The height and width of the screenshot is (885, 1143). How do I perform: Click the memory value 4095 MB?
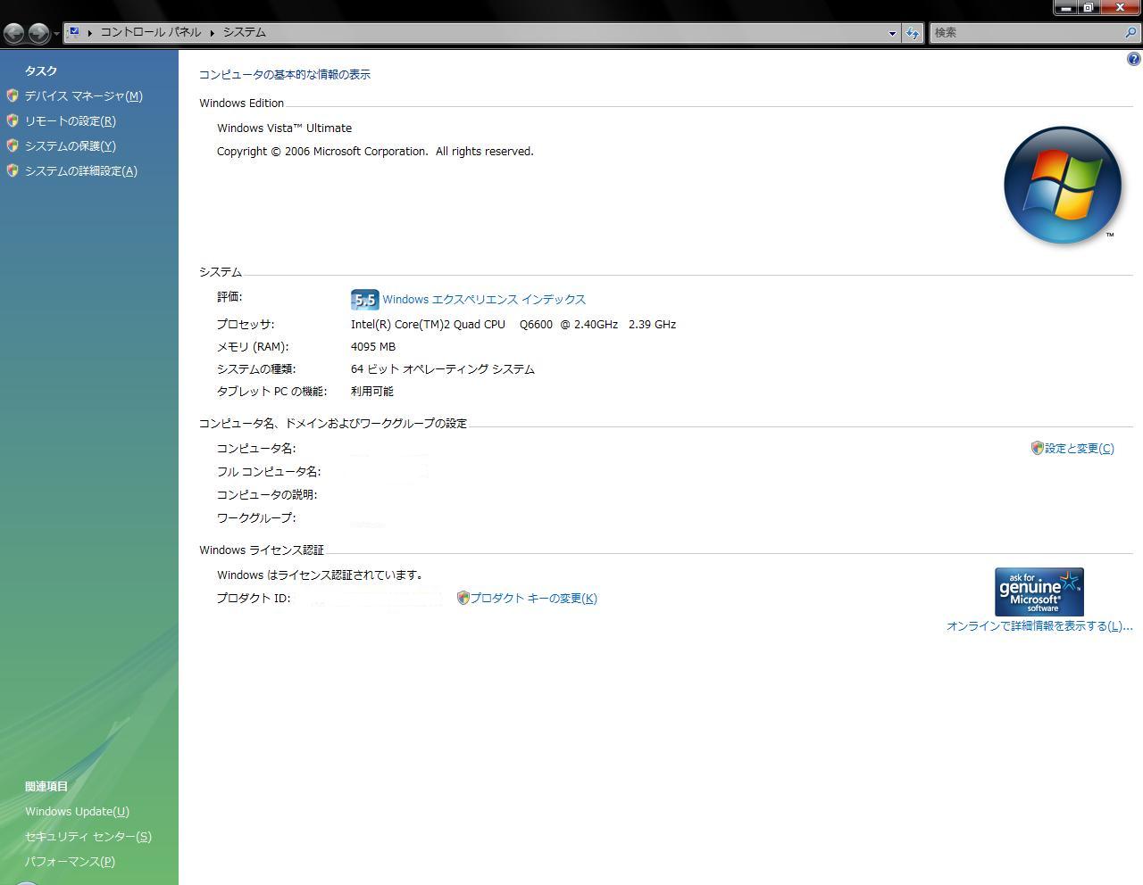click(x=373, y=347)
